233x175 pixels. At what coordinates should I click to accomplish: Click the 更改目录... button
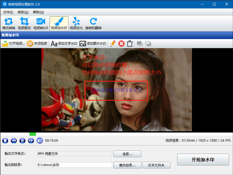[x=127, y=165]
